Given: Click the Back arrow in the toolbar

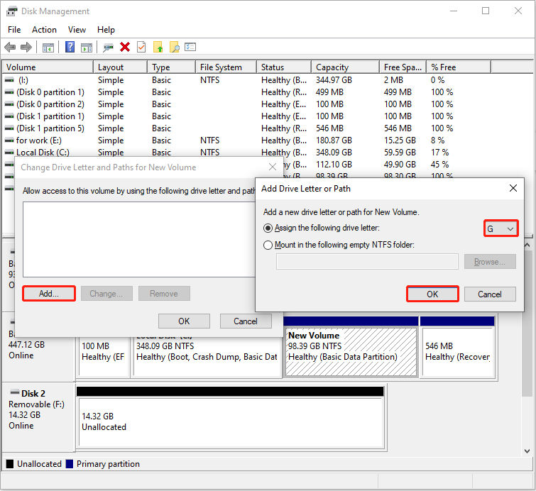Looking at the screenshot, I should pos(10,47).
